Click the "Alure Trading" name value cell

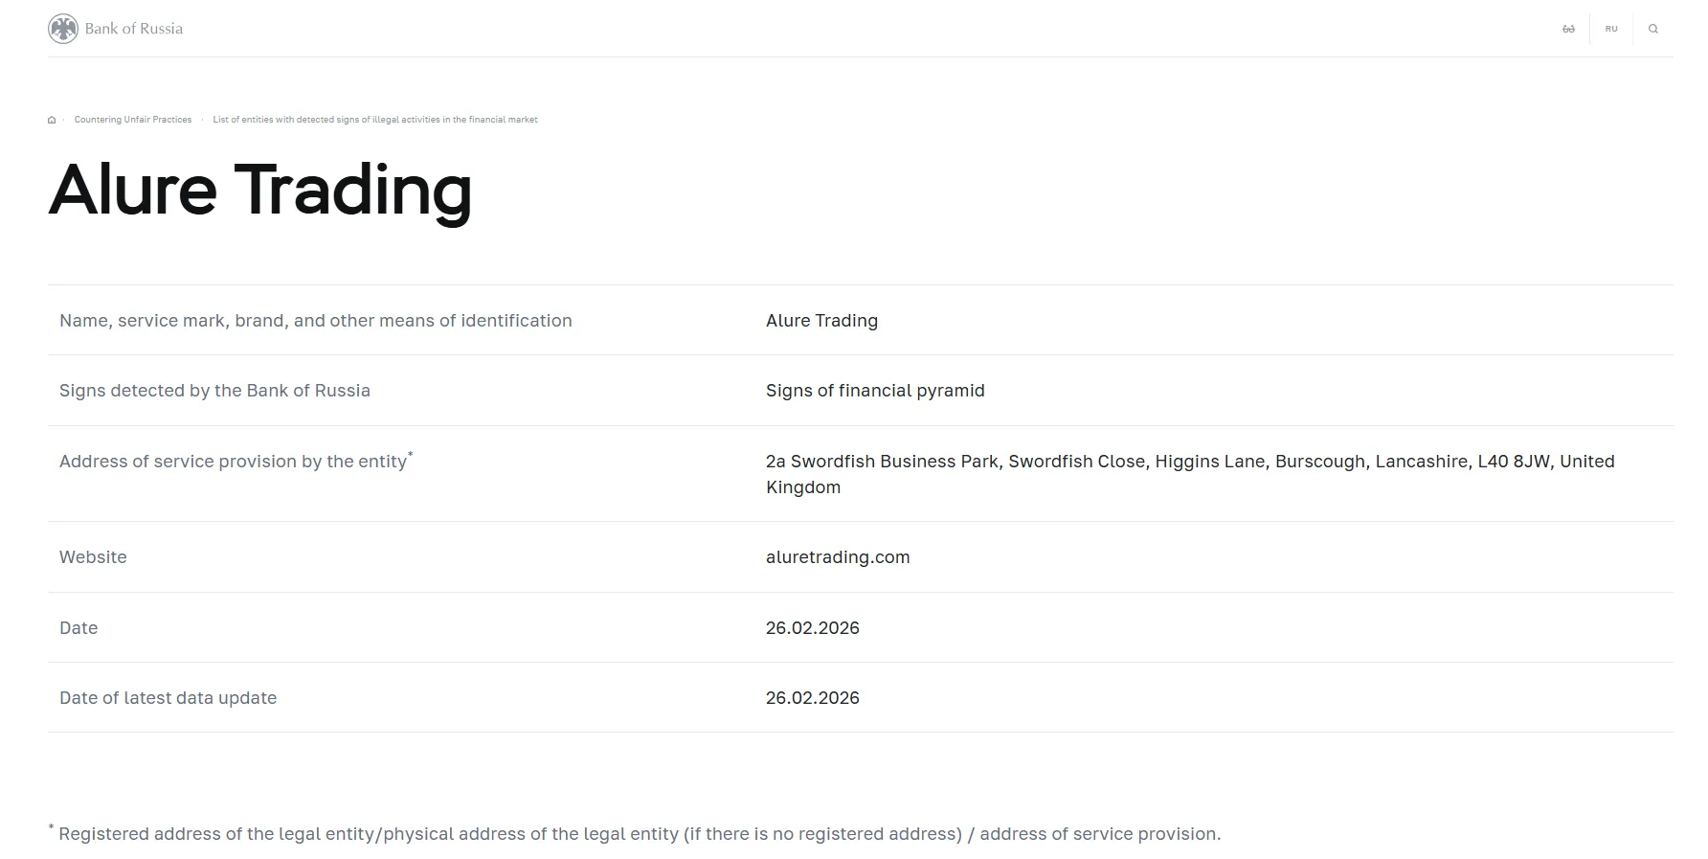(x=821, y=321)
